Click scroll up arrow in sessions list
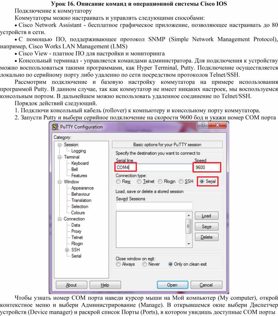Viewport: 278px width, 316px height. (x=188, y=215)
